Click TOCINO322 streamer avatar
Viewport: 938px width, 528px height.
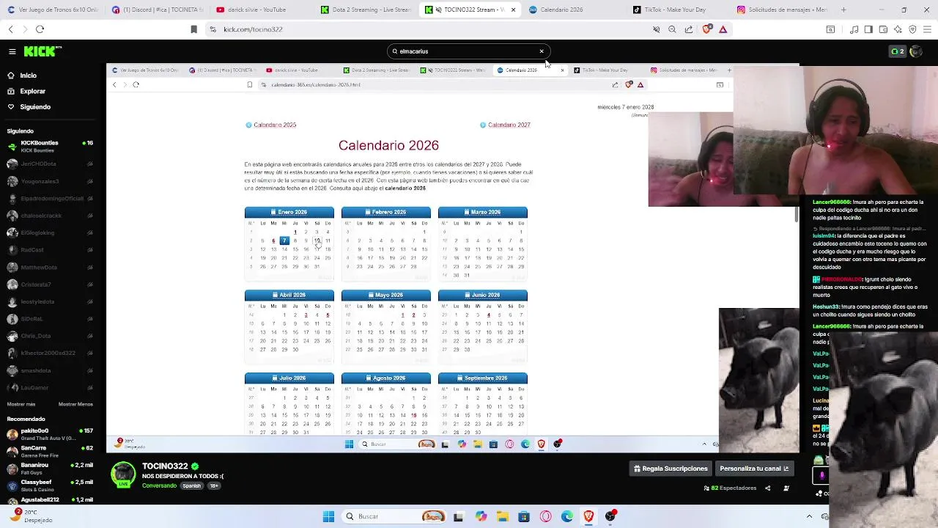point(123,474)
